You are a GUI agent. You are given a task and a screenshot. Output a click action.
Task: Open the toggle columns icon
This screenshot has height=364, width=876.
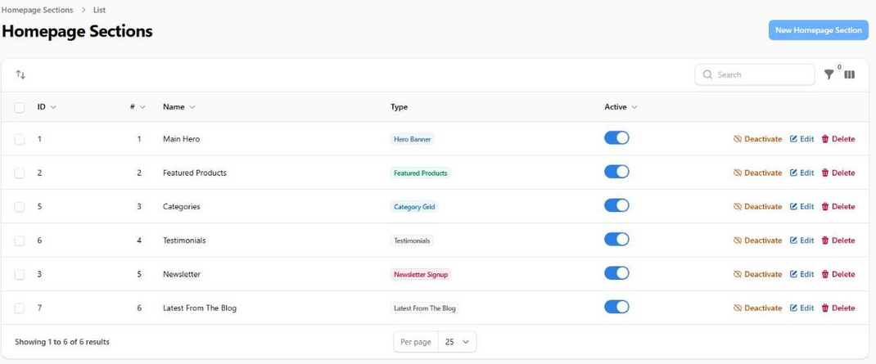click(x=849, y=74)
